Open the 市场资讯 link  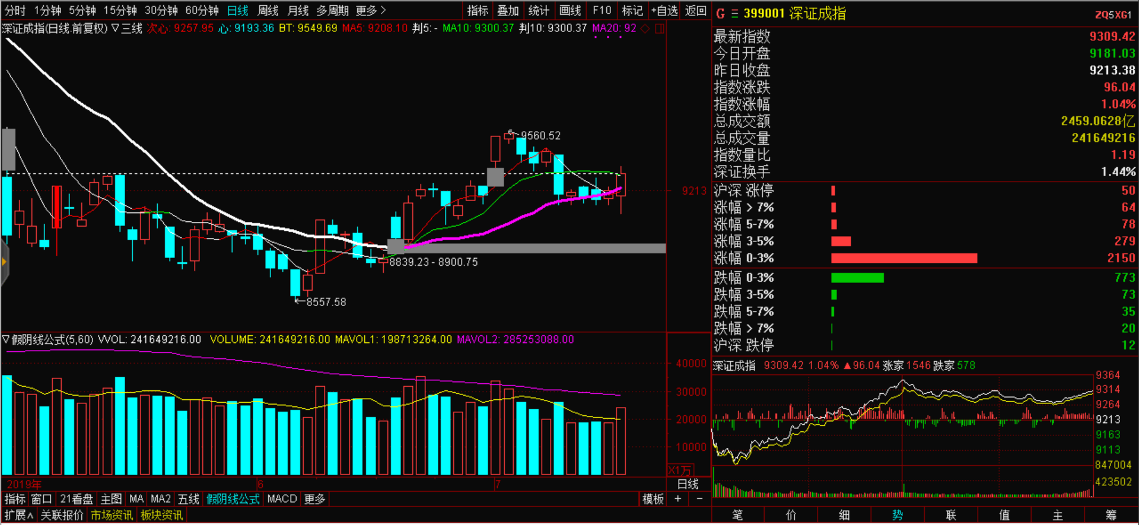[x=112, y=516]
